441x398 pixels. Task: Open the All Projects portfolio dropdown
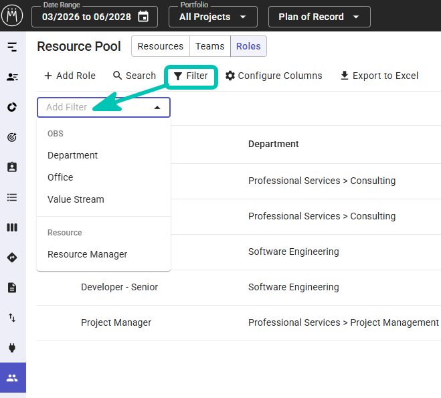click(x=213, y=17)
